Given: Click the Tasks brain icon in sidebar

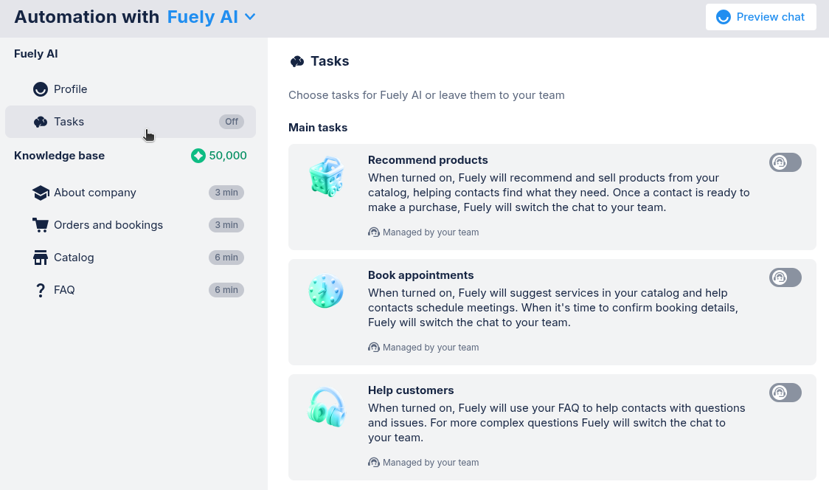Looking at the screenshot, I should [41, 122].
